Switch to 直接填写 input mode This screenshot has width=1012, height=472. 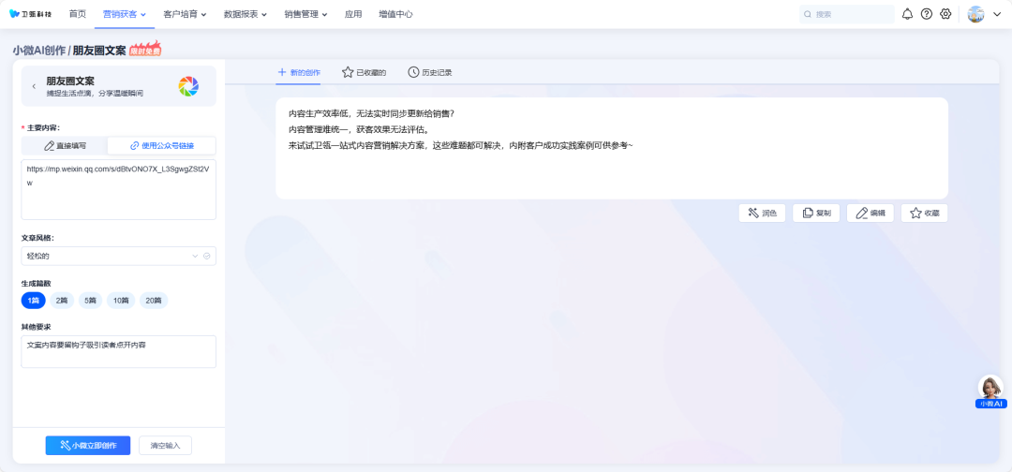tap(65, 146)
